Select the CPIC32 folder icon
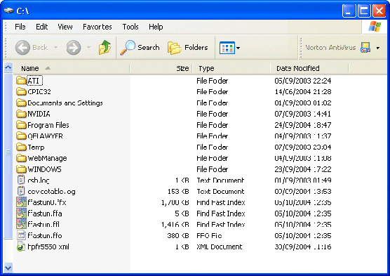This screenshot has height=276, width=390. click(21, 92)
